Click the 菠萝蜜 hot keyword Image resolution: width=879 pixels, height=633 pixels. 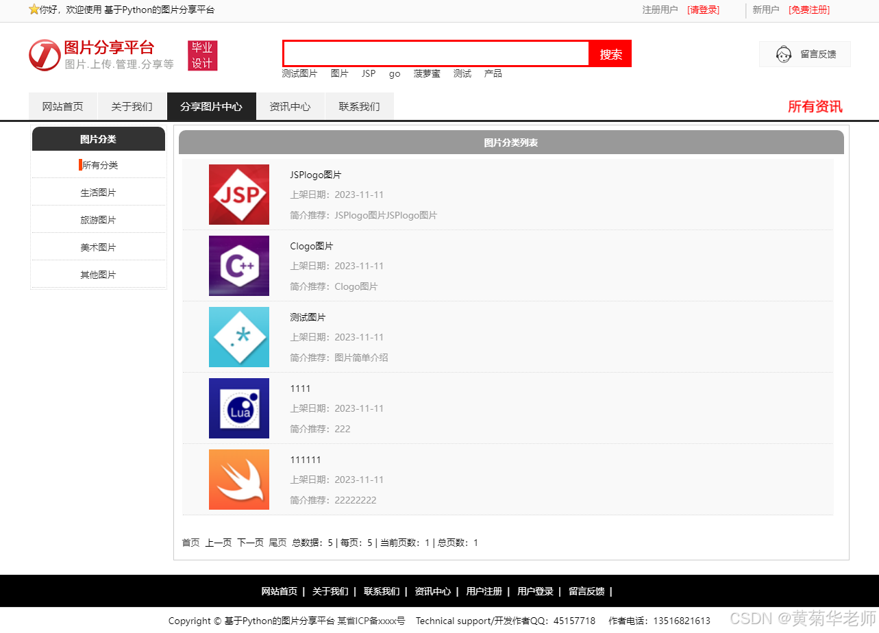426,73
